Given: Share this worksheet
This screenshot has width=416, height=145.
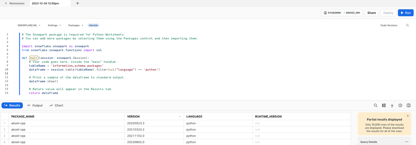Looking at the screenshot, I should 372,13.
